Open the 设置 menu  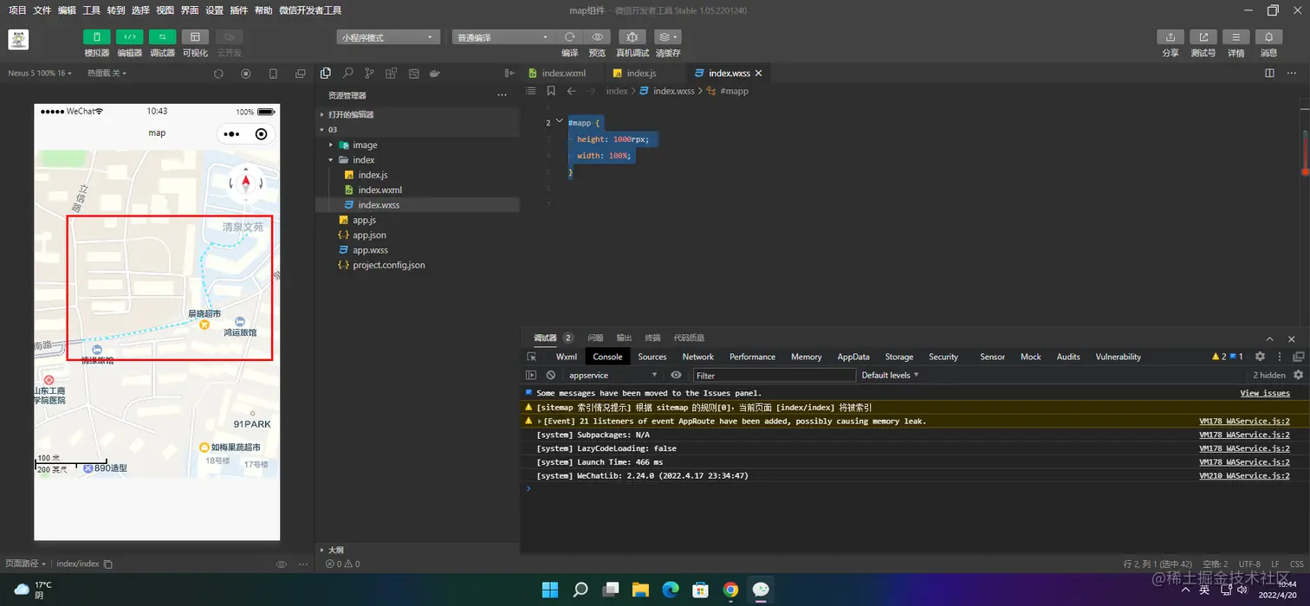tap(214, 10)
